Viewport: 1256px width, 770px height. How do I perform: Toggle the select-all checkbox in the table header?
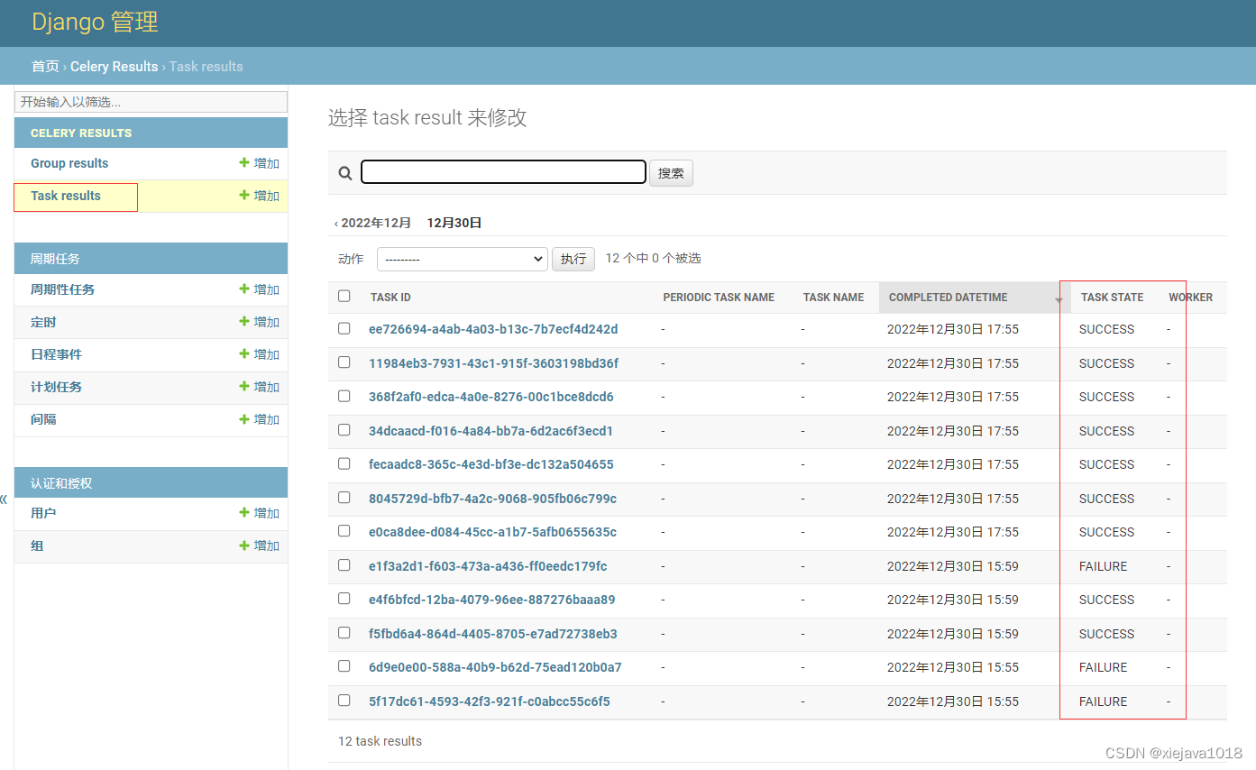[344, 295]
